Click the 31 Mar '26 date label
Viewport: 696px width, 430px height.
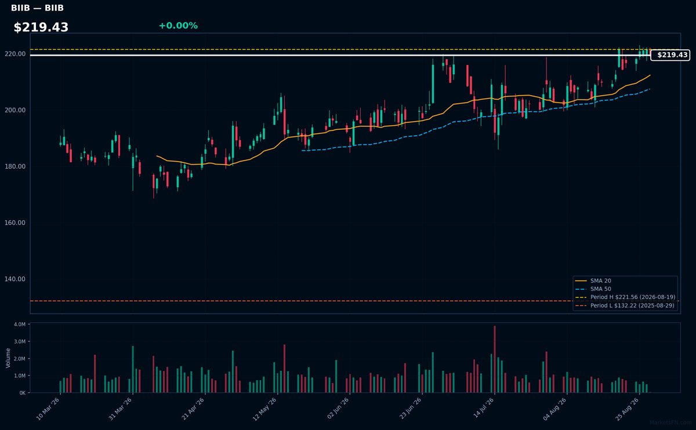121,409
